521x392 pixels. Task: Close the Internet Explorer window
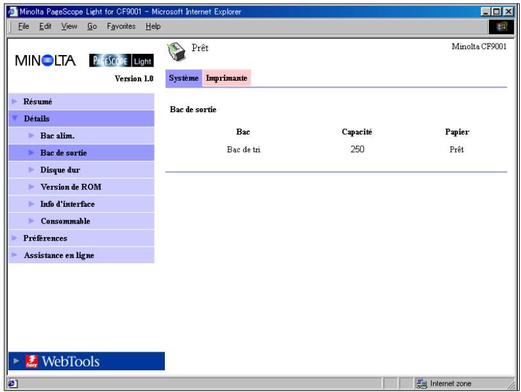[x=508, y=12]
